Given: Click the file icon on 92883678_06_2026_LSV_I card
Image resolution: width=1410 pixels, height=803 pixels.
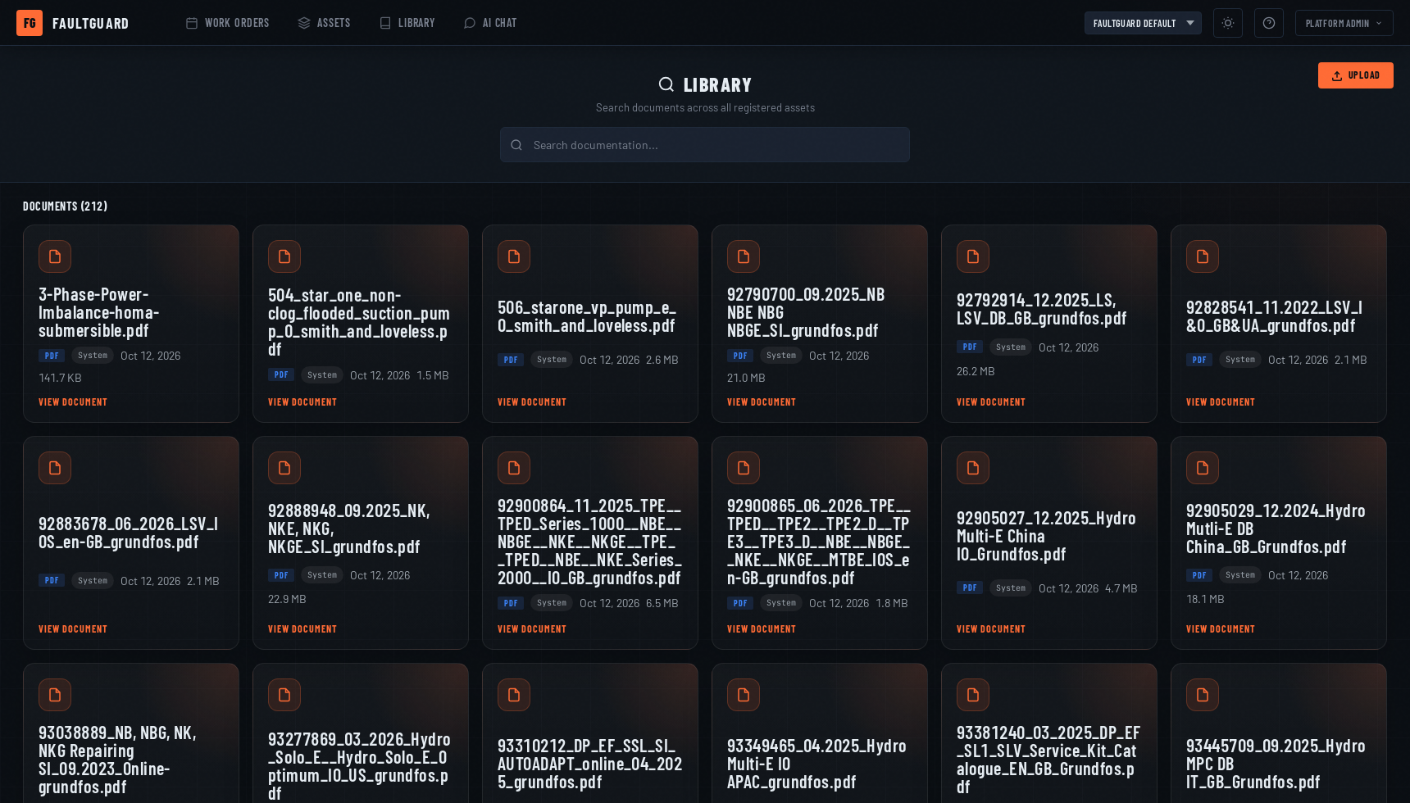Looking at the screenshot, I should click(55, 468).
